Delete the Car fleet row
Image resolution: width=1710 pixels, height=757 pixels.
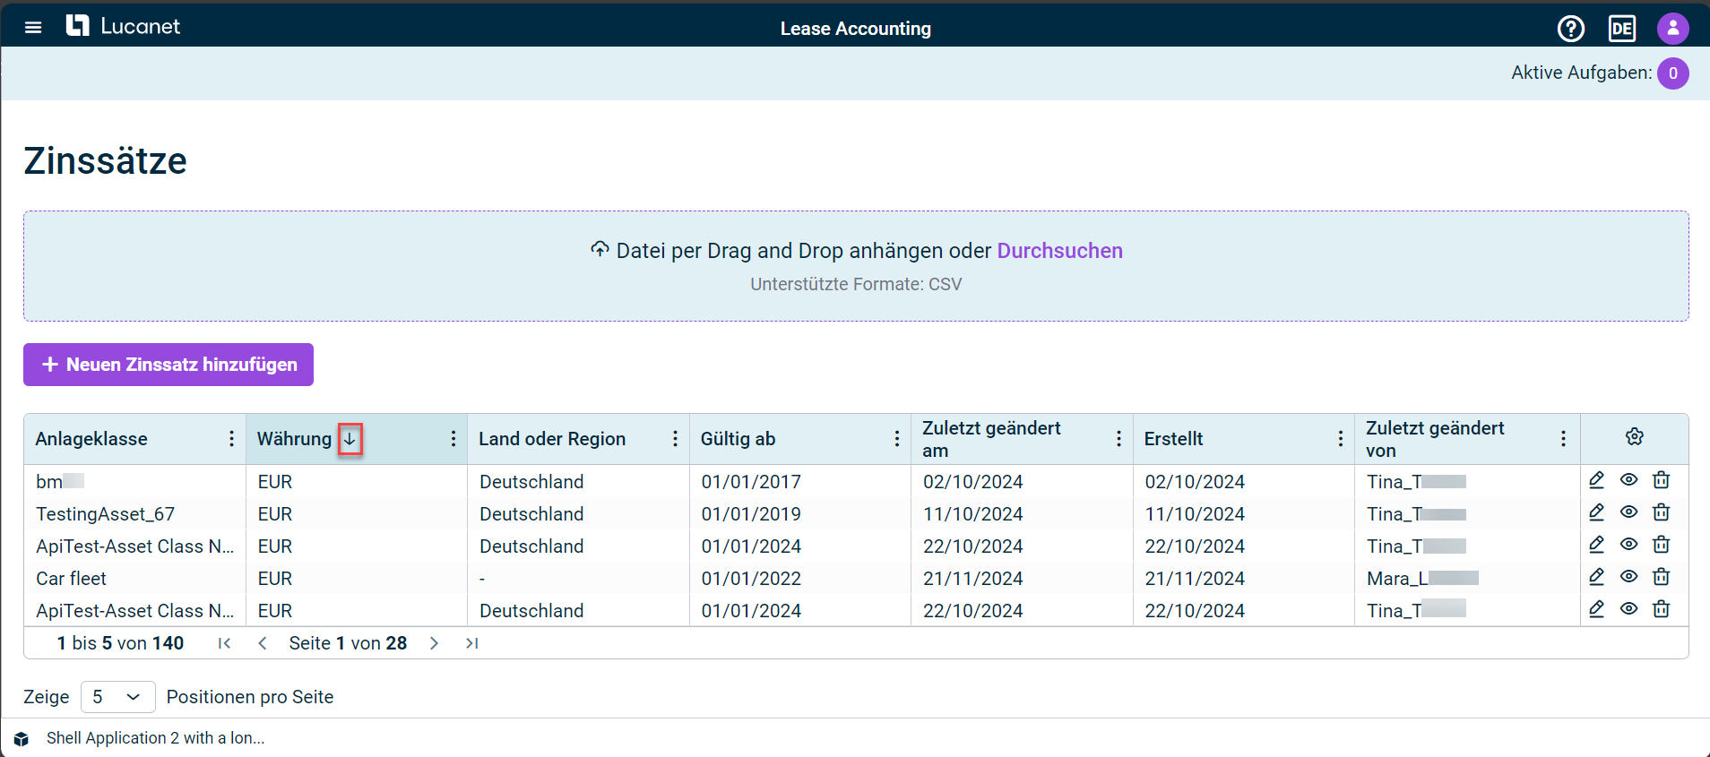coord(1662,577)
